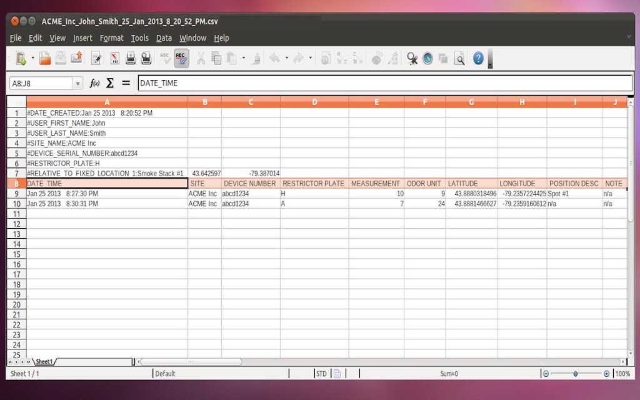Click the Select All corner box
This screenshot has height=400, width=640.
[16, 102]
